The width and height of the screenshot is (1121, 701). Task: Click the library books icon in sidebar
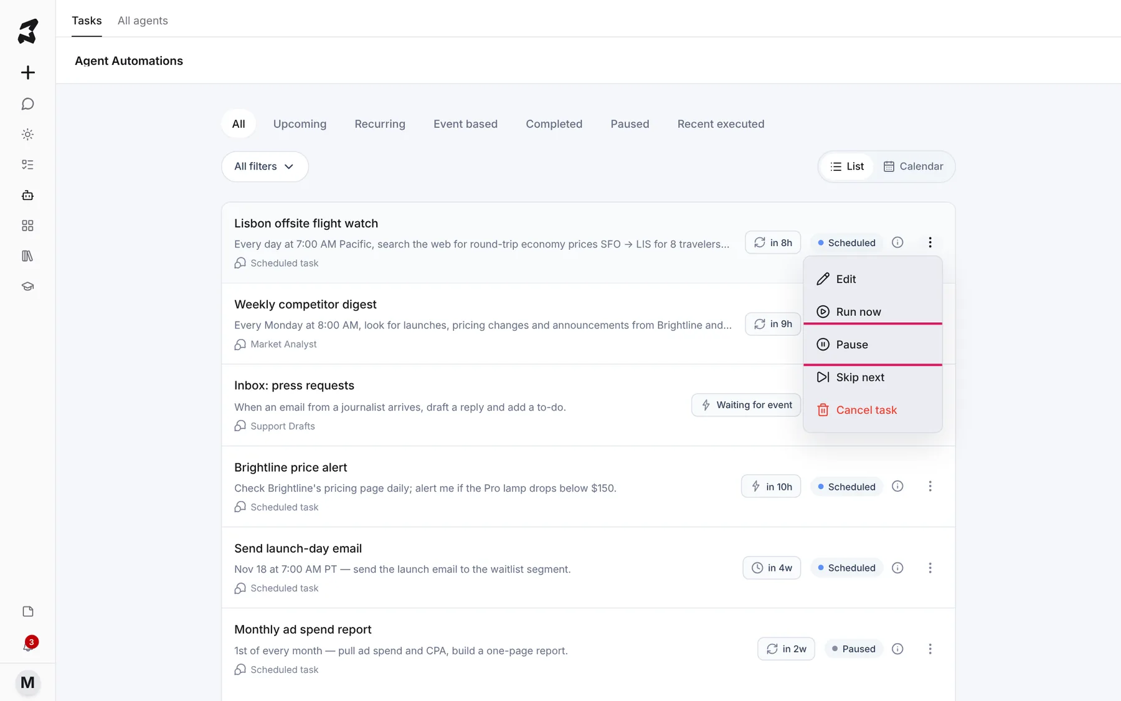coord(27,256)
